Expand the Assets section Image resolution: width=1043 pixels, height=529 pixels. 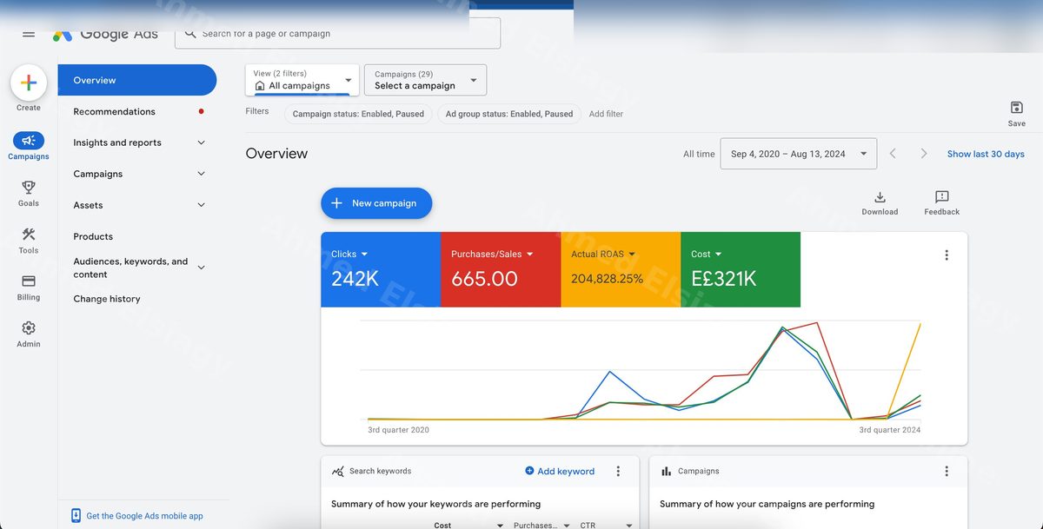point(136,205)
